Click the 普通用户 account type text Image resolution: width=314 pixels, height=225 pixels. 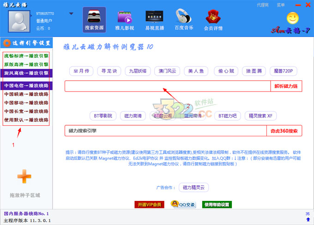[44, 21]
